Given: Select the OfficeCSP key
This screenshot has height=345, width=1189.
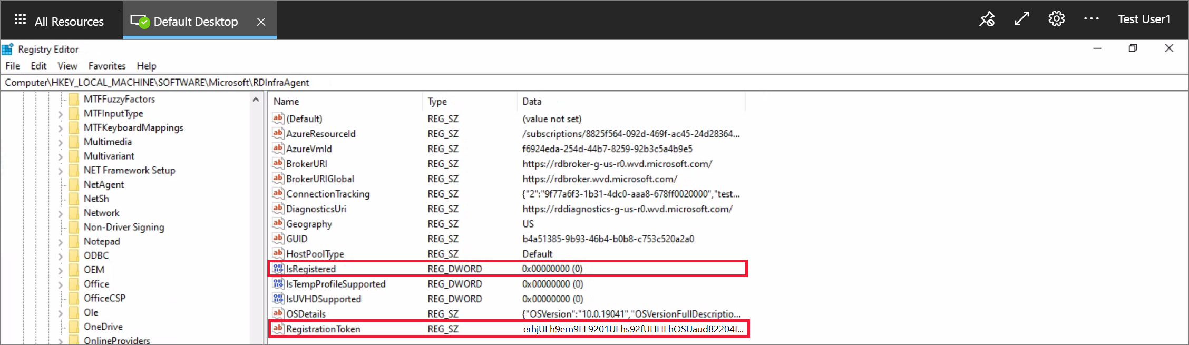Looking at the screenshot, I should click(x=104, y=298).
